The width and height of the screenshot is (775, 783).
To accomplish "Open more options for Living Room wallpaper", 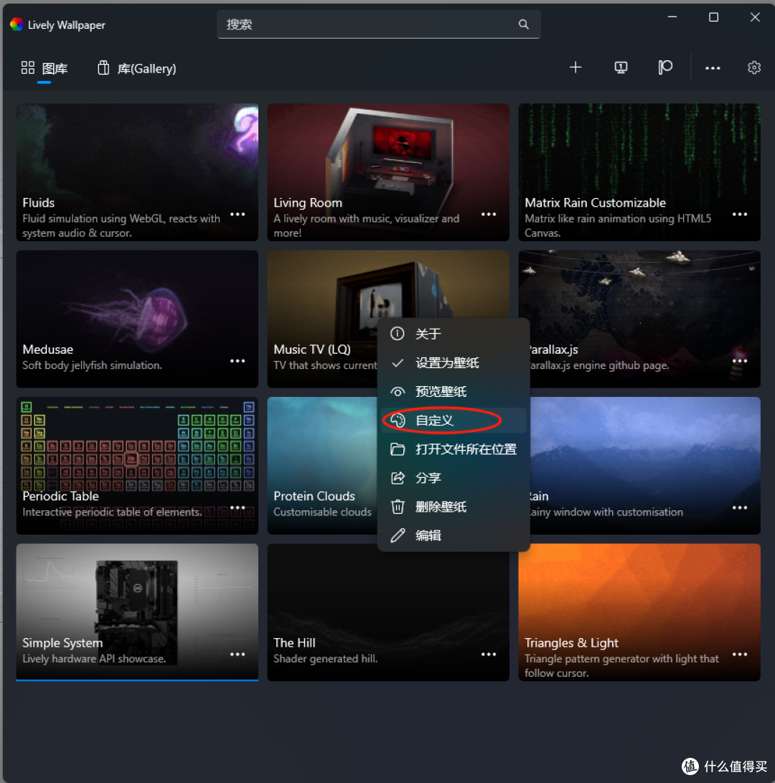I will coord(489,214).
